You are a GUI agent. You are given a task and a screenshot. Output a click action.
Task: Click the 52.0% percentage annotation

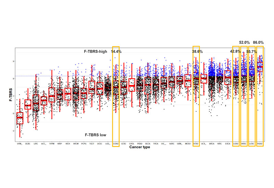(x=244, y=42)
